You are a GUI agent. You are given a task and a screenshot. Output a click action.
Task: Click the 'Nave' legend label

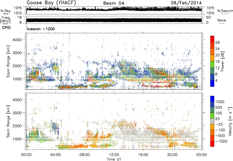tap(222, 20)
